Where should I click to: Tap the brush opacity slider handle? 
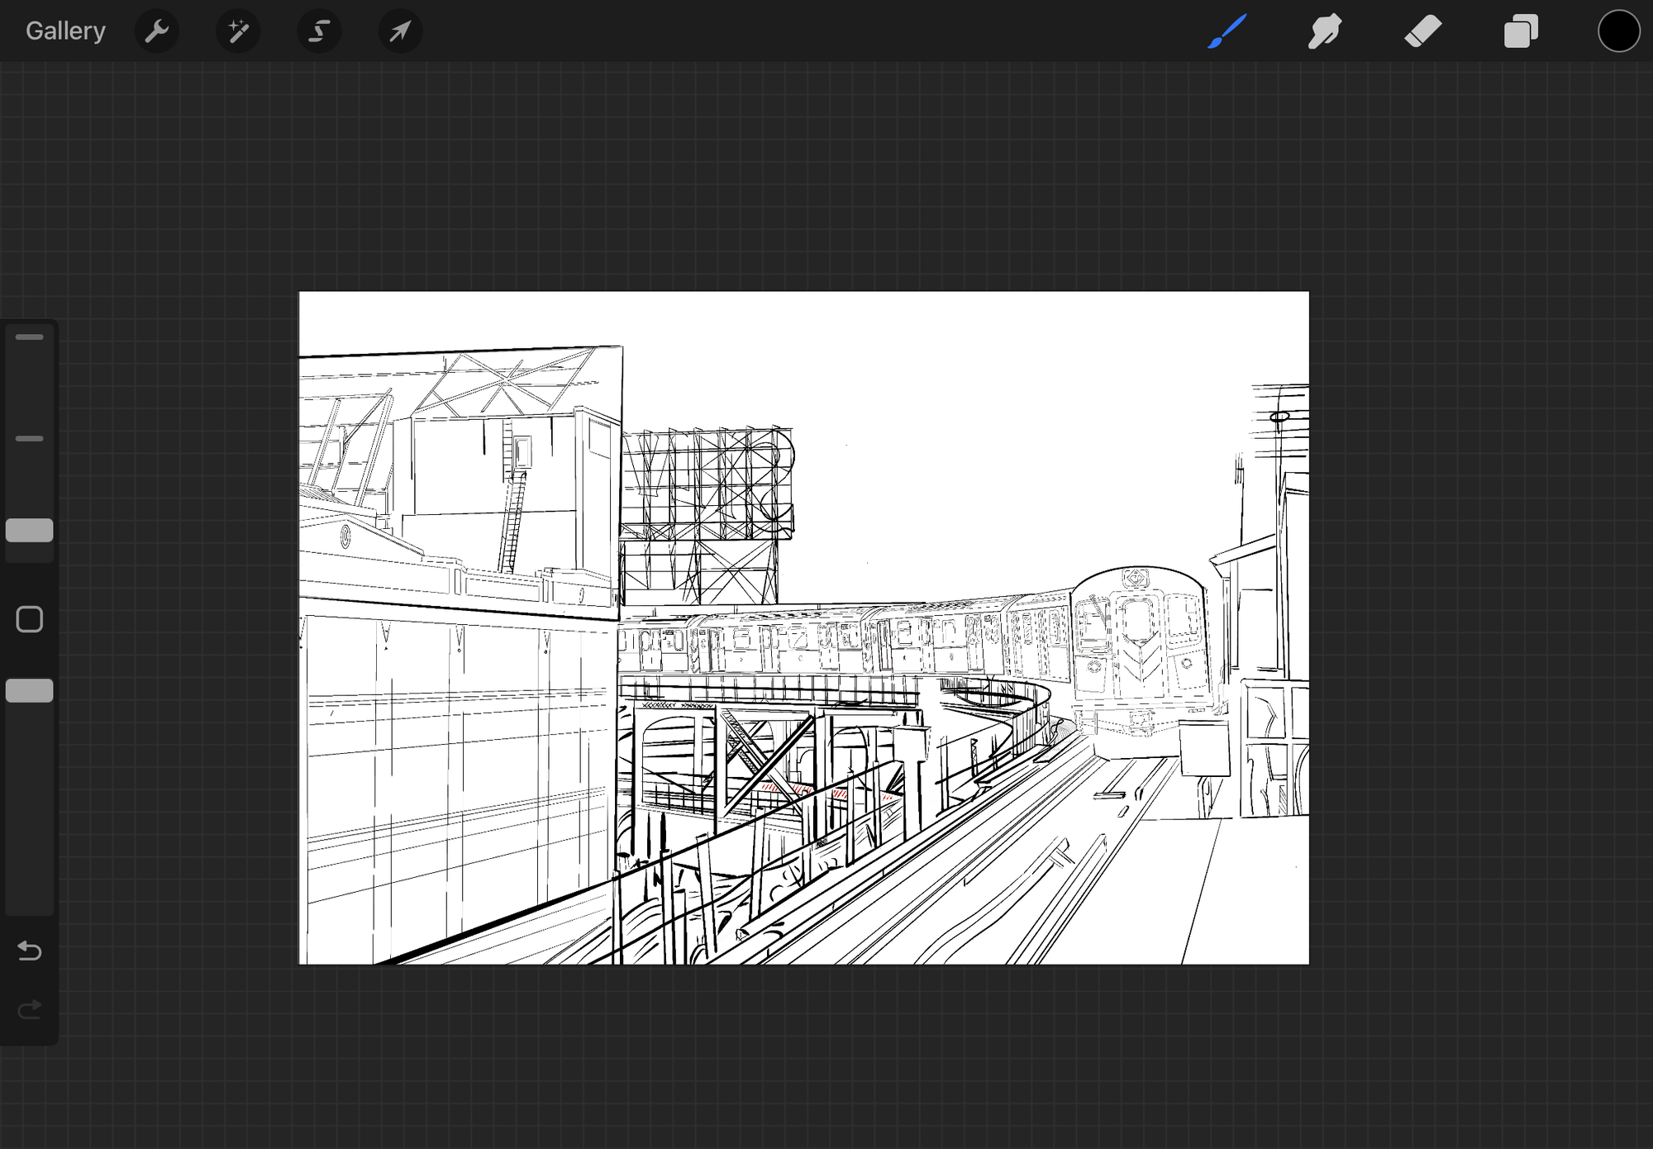pyautogui.click(x=30, y=690)
